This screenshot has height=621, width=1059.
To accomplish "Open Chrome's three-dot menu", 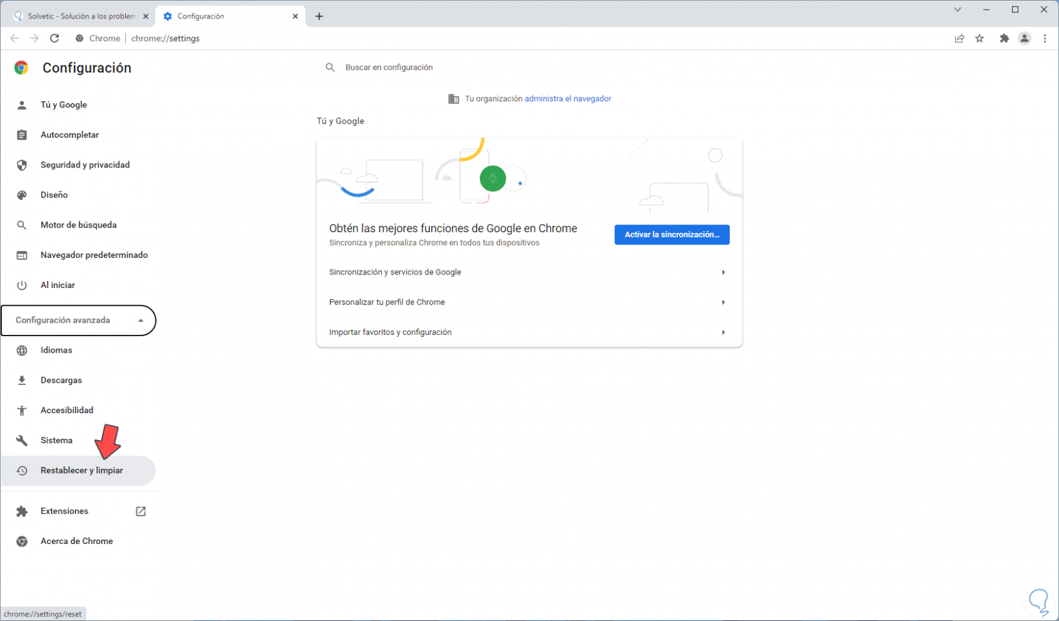I will coord(1045,38).
